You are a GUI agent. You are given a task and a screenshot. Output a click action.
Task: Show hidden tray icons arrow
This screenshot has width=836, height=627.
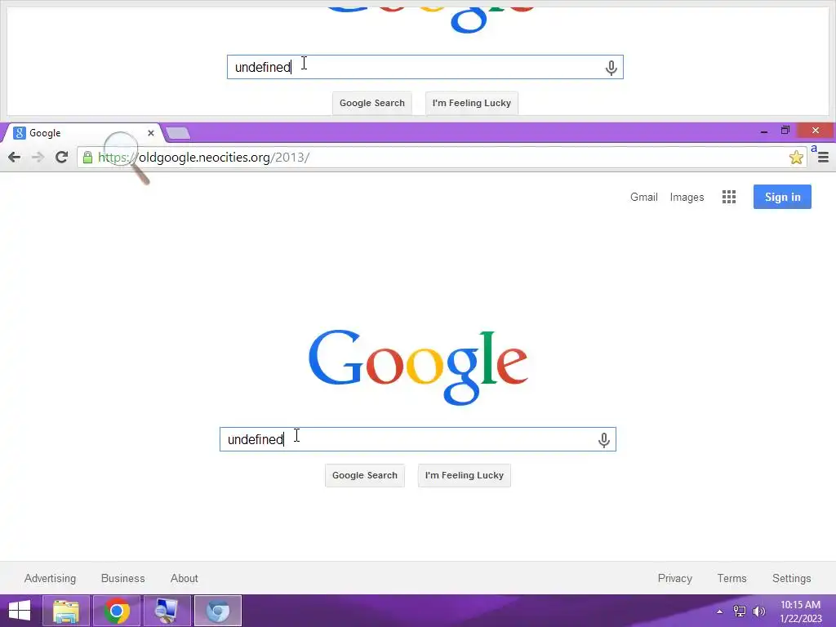(x=720, y=611)
